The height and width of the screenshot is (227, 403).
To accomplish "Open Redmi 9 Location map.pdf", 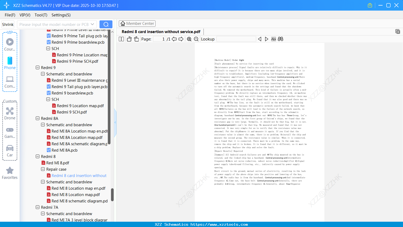I will tap(80, 106).
